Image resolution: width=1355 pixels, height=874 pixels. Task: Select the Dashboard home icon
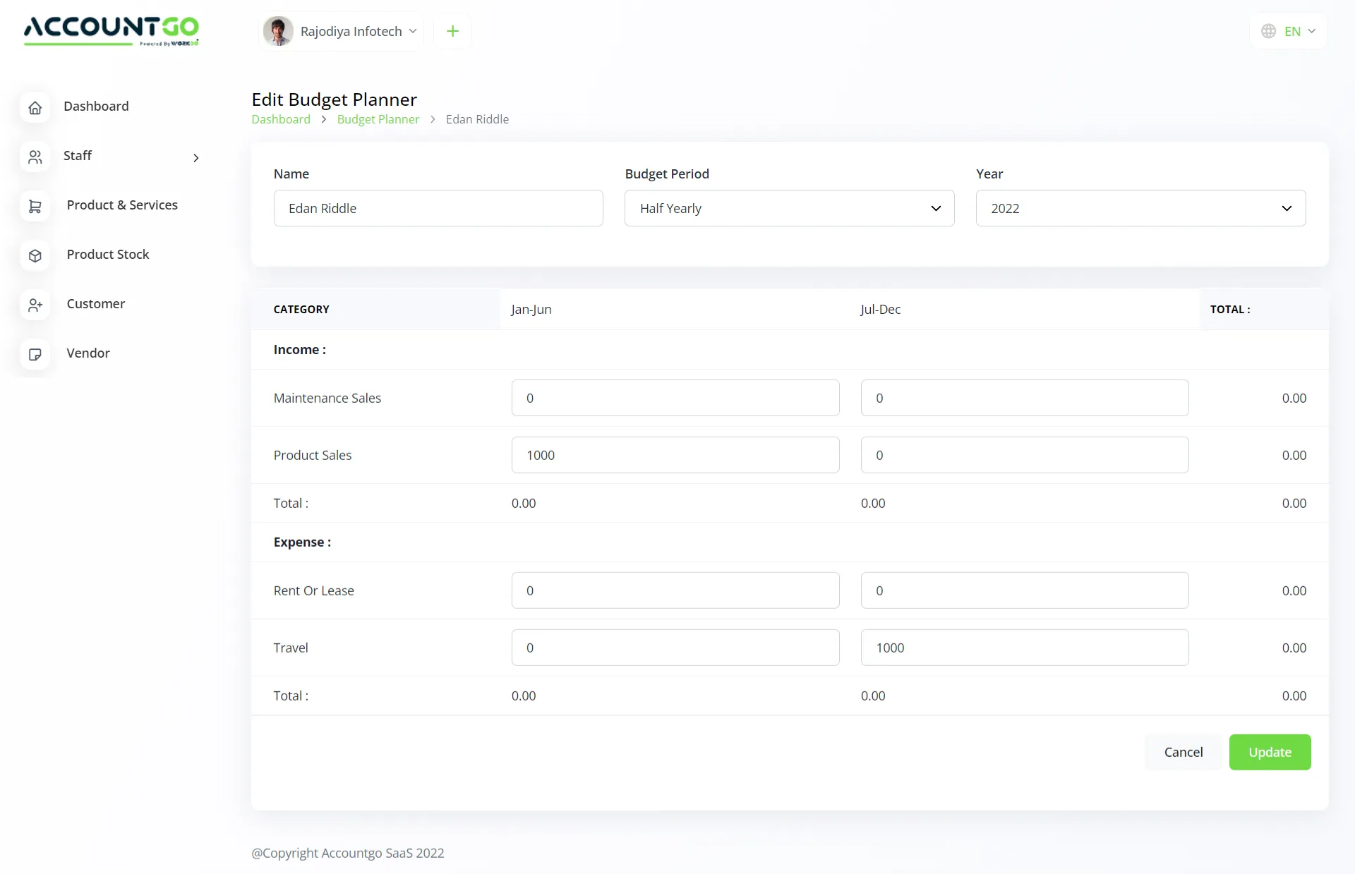click(x=35, y=107)
